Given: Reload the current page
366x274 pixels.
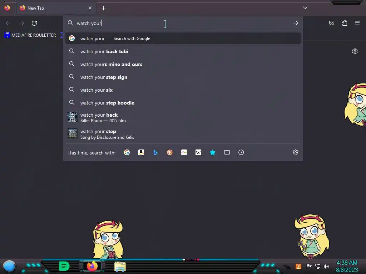Looking at the screenshot, I should pyautogui.click(x=34, y=23).
